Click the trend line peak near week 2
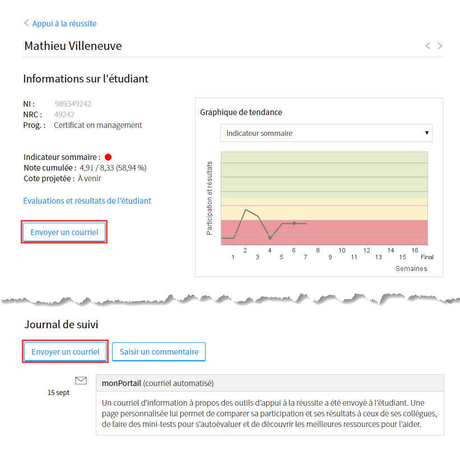 pos(246,210)
